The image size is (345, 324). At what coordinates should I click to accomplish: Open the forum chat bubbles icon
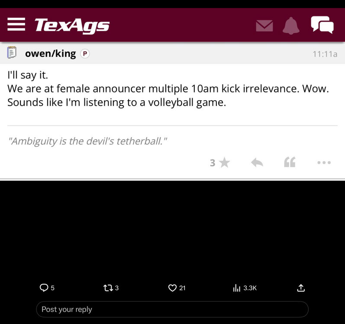click(322, 25)
